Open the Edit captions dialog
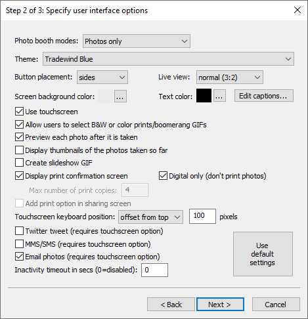The height and width of the screenshot is (319, 308). tap(264, 96)
